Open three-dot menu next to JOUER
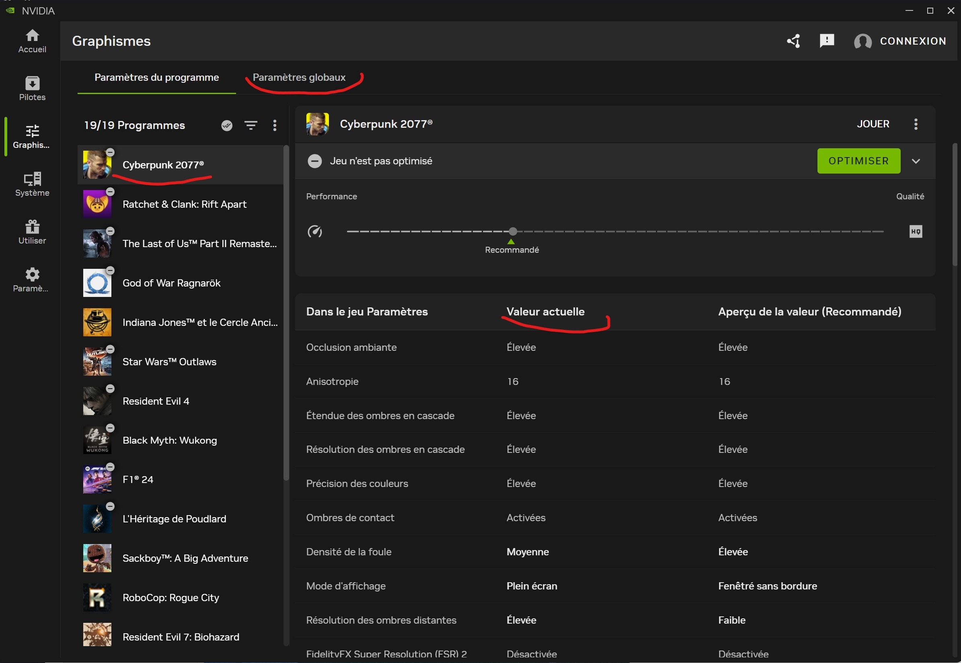Viewport: 961px width, 663px height. point(916,124)
